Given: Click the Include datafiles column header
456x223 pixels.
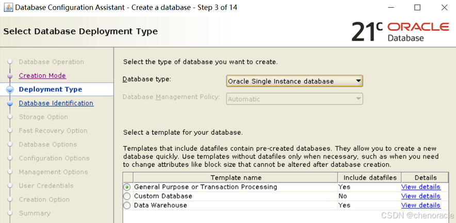Looking at the screenshot, I should [370, 178].
